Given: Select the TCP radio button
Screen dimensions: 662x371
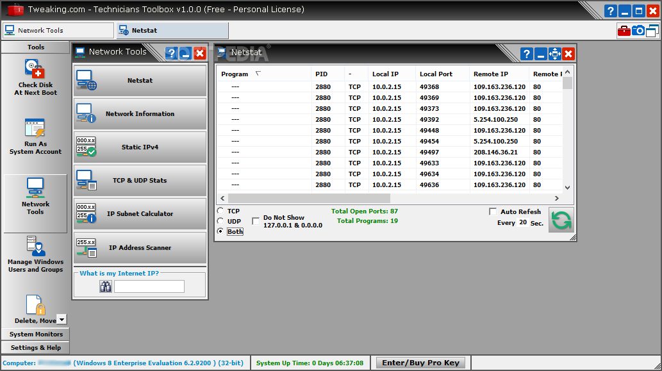Looking at the screenshot, I should click(220, 211).
